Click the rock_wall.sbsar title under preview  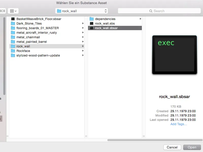(x=174, y=97)
